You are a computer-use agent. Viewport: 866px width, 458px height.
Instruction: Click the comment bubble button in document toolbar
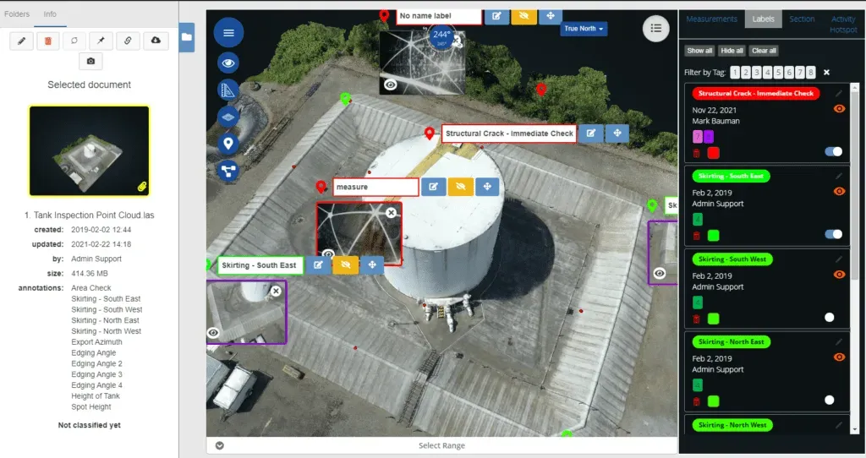[74, 41]
